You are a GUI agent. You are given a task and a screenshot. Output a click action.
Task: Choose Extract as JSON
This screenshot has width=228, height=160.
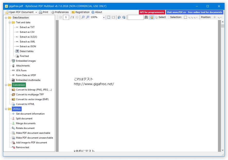point(28,46)
